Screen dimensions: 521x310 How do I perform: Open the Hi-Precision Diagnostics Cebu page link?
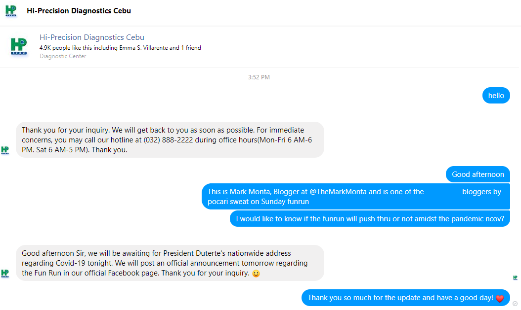(92, 37)
